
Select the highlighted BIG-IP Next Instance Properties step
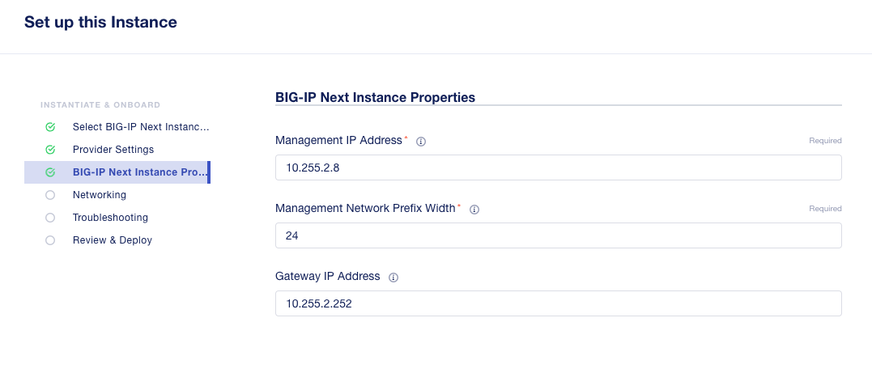pyautogui.click(x=117, y=172)
